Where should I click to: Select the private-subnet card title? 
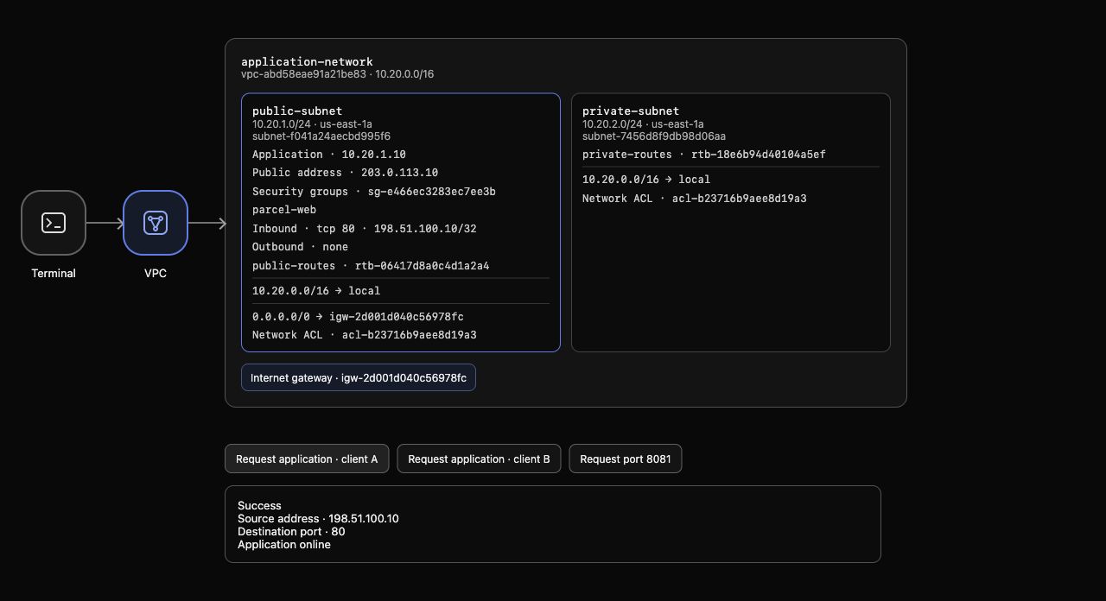631,111
